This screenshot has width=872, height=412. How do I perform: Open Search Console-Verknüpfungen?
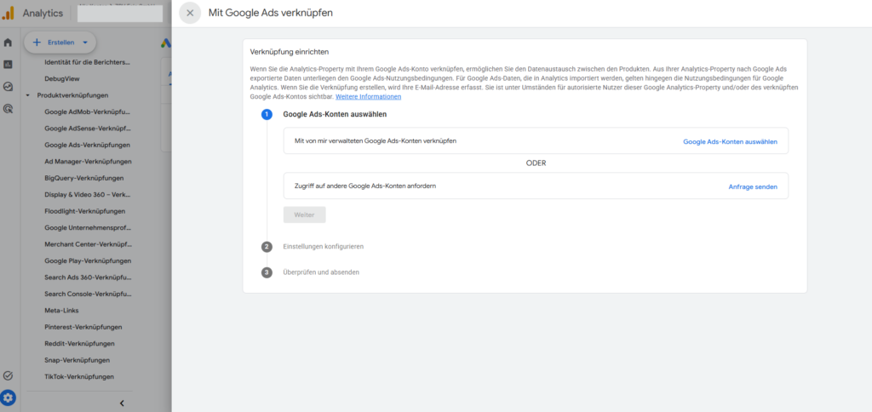(88, 294)
